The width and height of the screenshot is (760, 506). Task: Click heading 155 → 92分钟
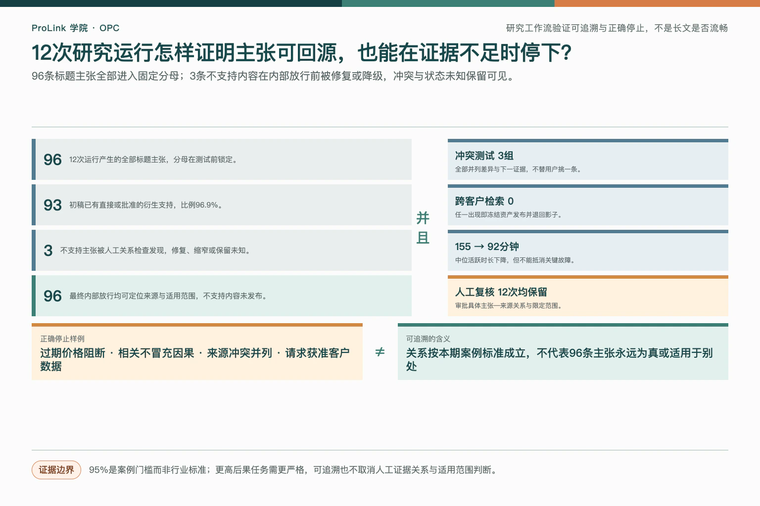pos(487,247)
